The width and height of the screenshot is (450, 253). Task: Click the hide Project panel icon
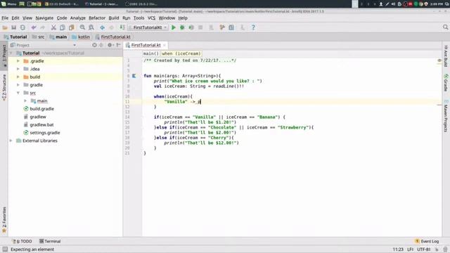(119, 45)
